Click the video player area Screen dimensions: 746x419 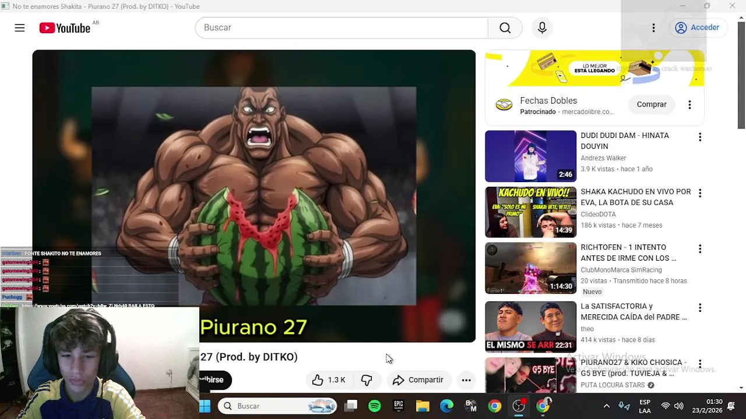[x=254, y=196]
